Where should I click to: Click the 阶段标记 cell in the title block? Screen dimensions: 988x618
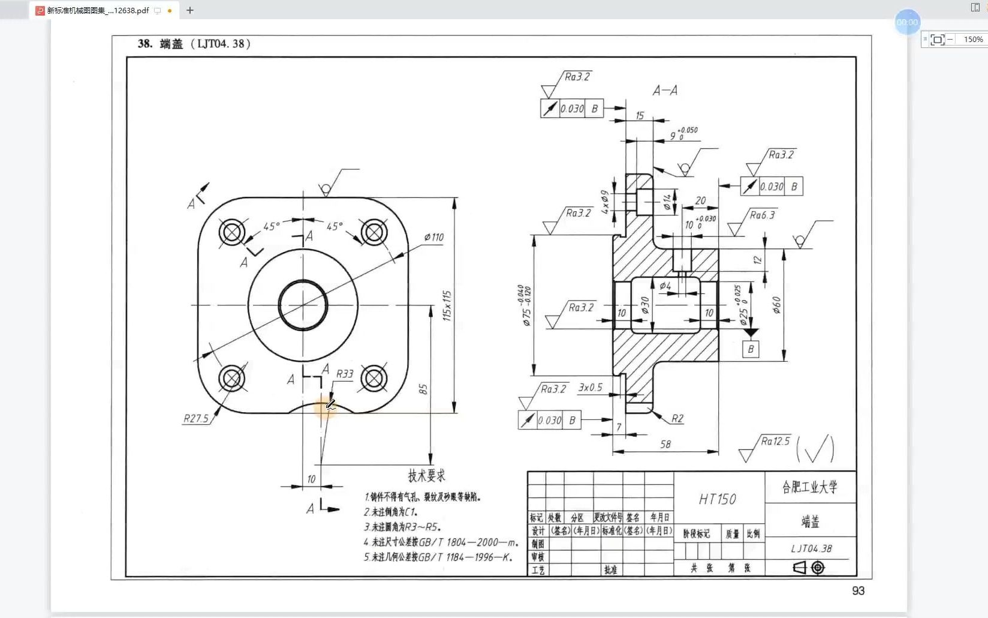(x=697, y=534)
